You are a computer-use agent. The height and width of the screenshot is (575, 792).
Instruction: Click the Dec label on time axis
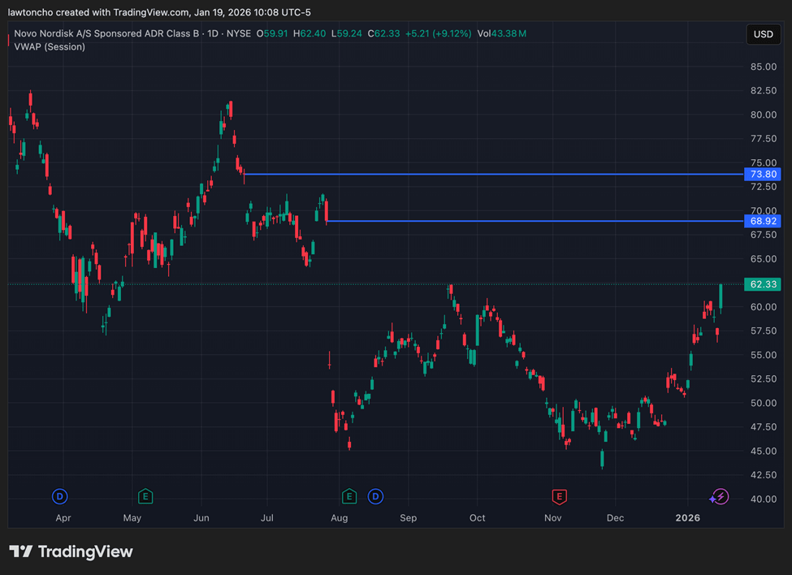[x=615, y=518]
